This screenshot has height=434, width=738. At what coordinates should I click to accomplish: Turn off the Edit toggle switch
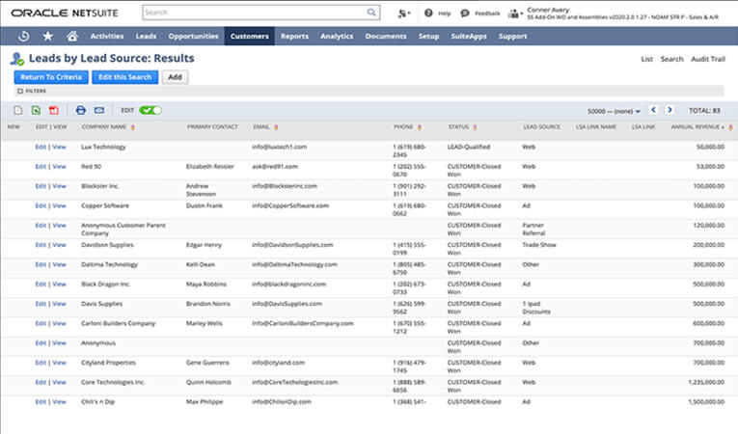click(x=150, y=110)
